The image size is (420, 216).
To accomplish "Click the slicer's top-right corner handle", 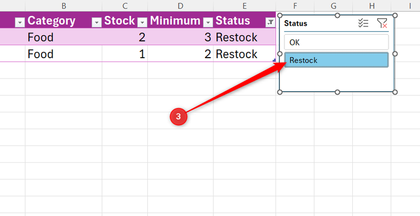I will [395, 15].
